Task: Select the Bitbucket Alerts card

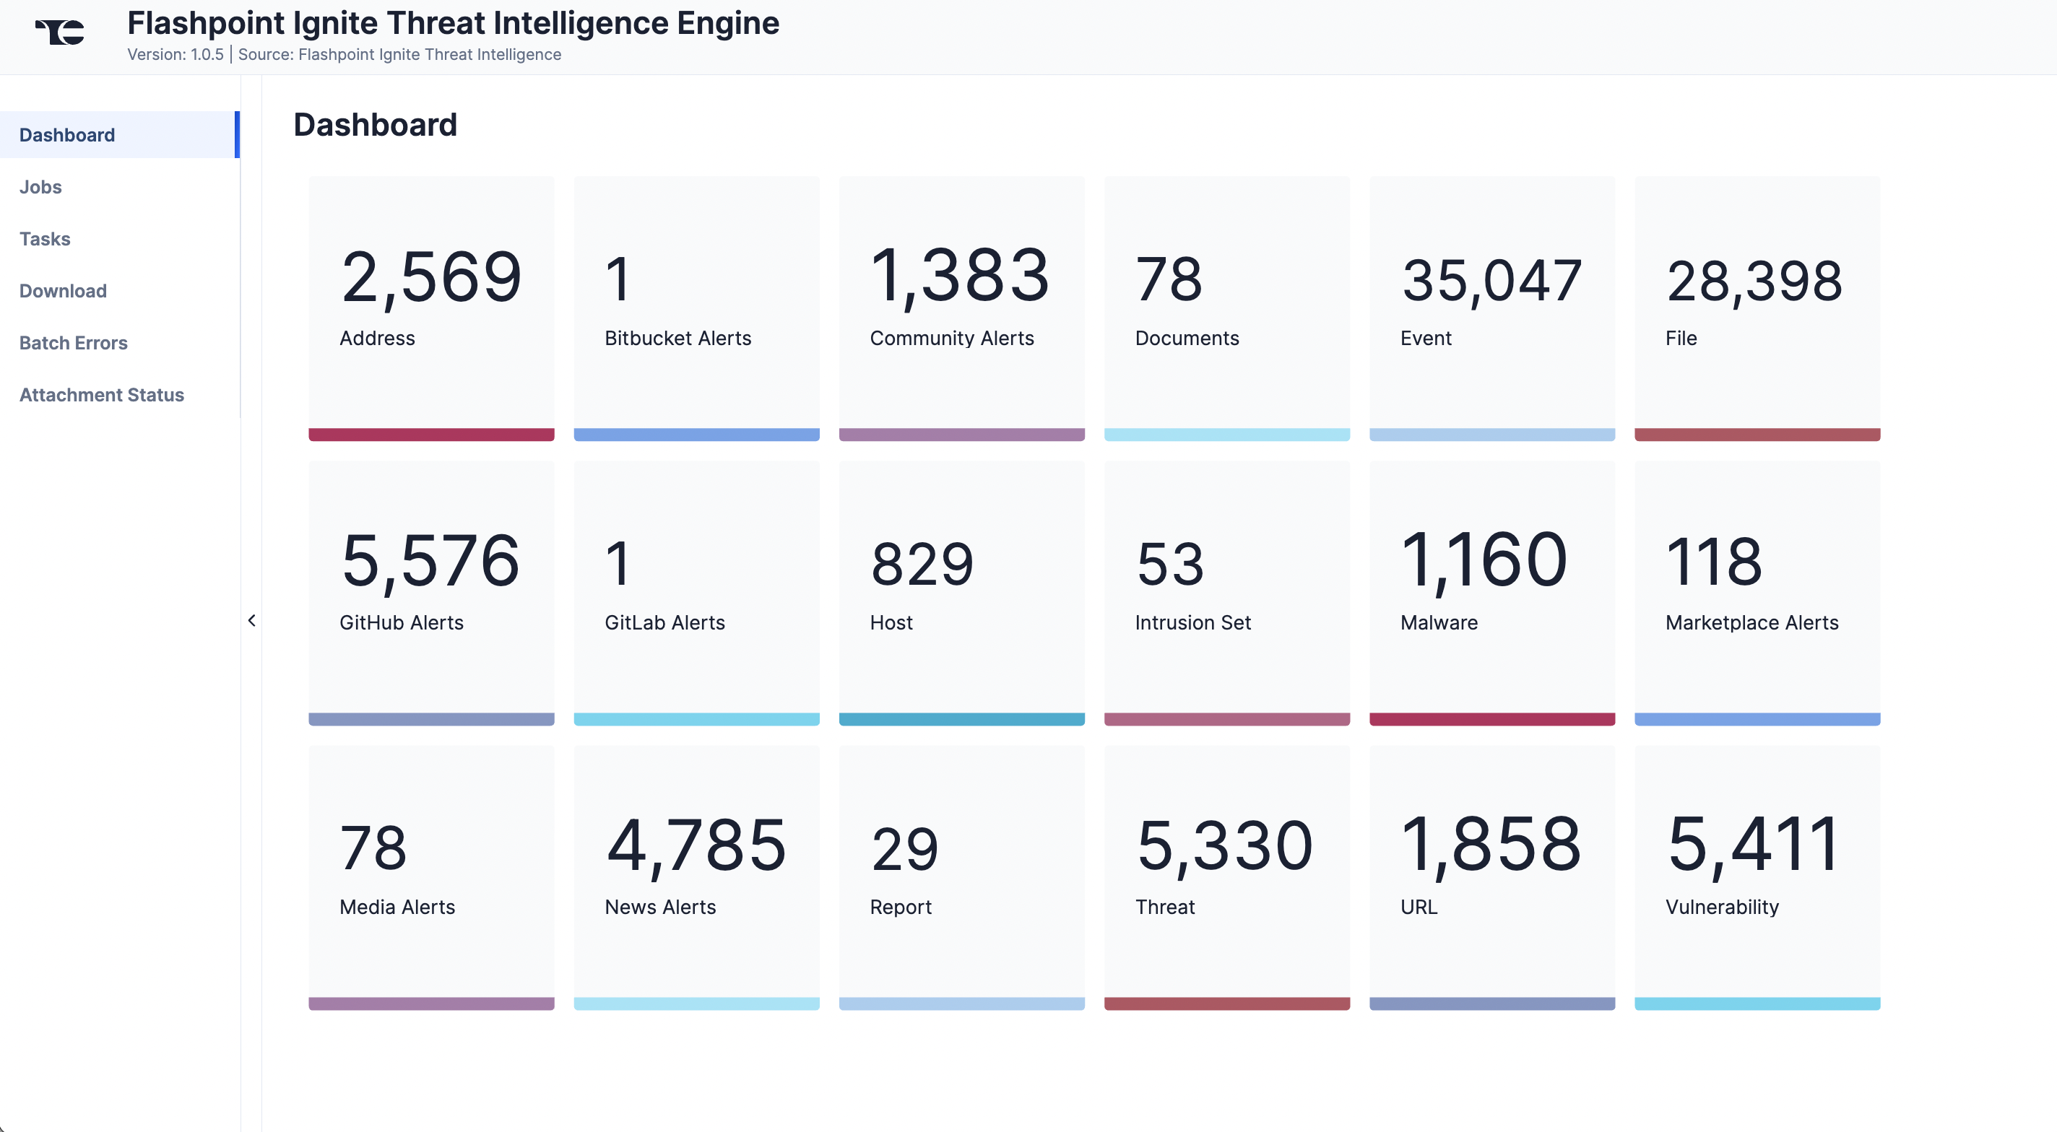Action: [696, 308]
